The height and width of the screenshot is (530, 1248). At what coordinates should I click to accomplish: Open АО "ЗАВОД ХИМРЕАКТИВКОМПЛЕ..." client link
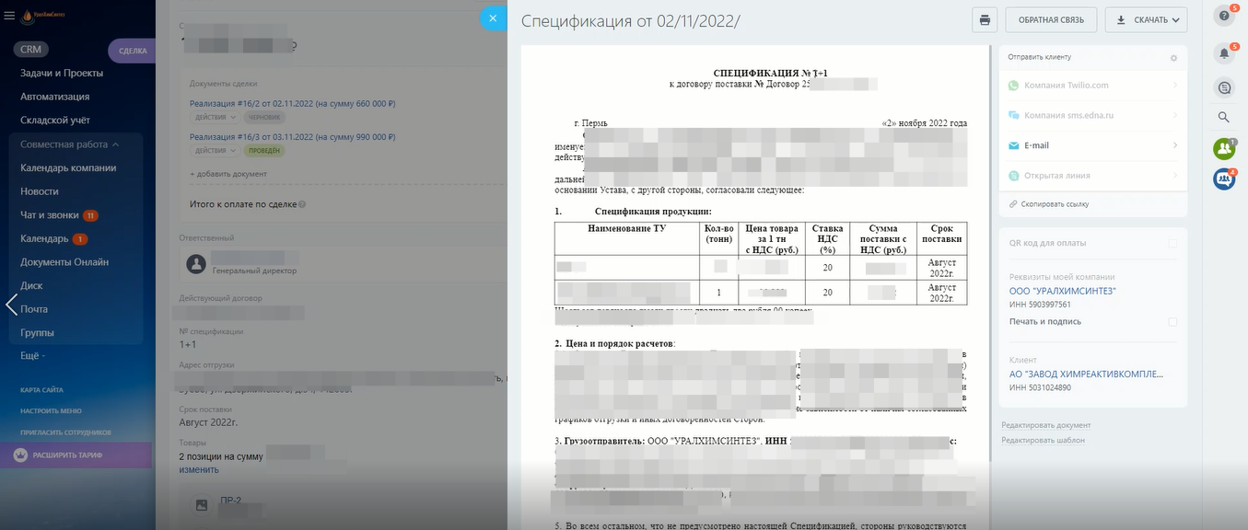pos(1086,374)
